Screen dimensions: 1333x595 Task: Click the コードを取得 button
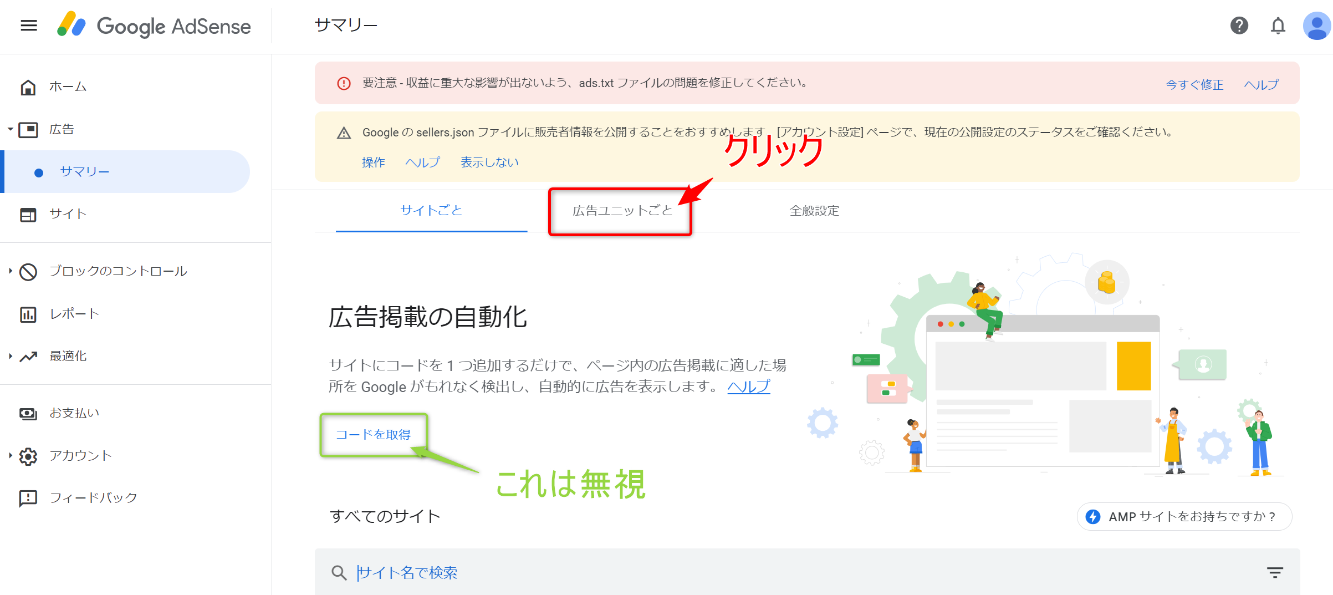tap(373, 435)
